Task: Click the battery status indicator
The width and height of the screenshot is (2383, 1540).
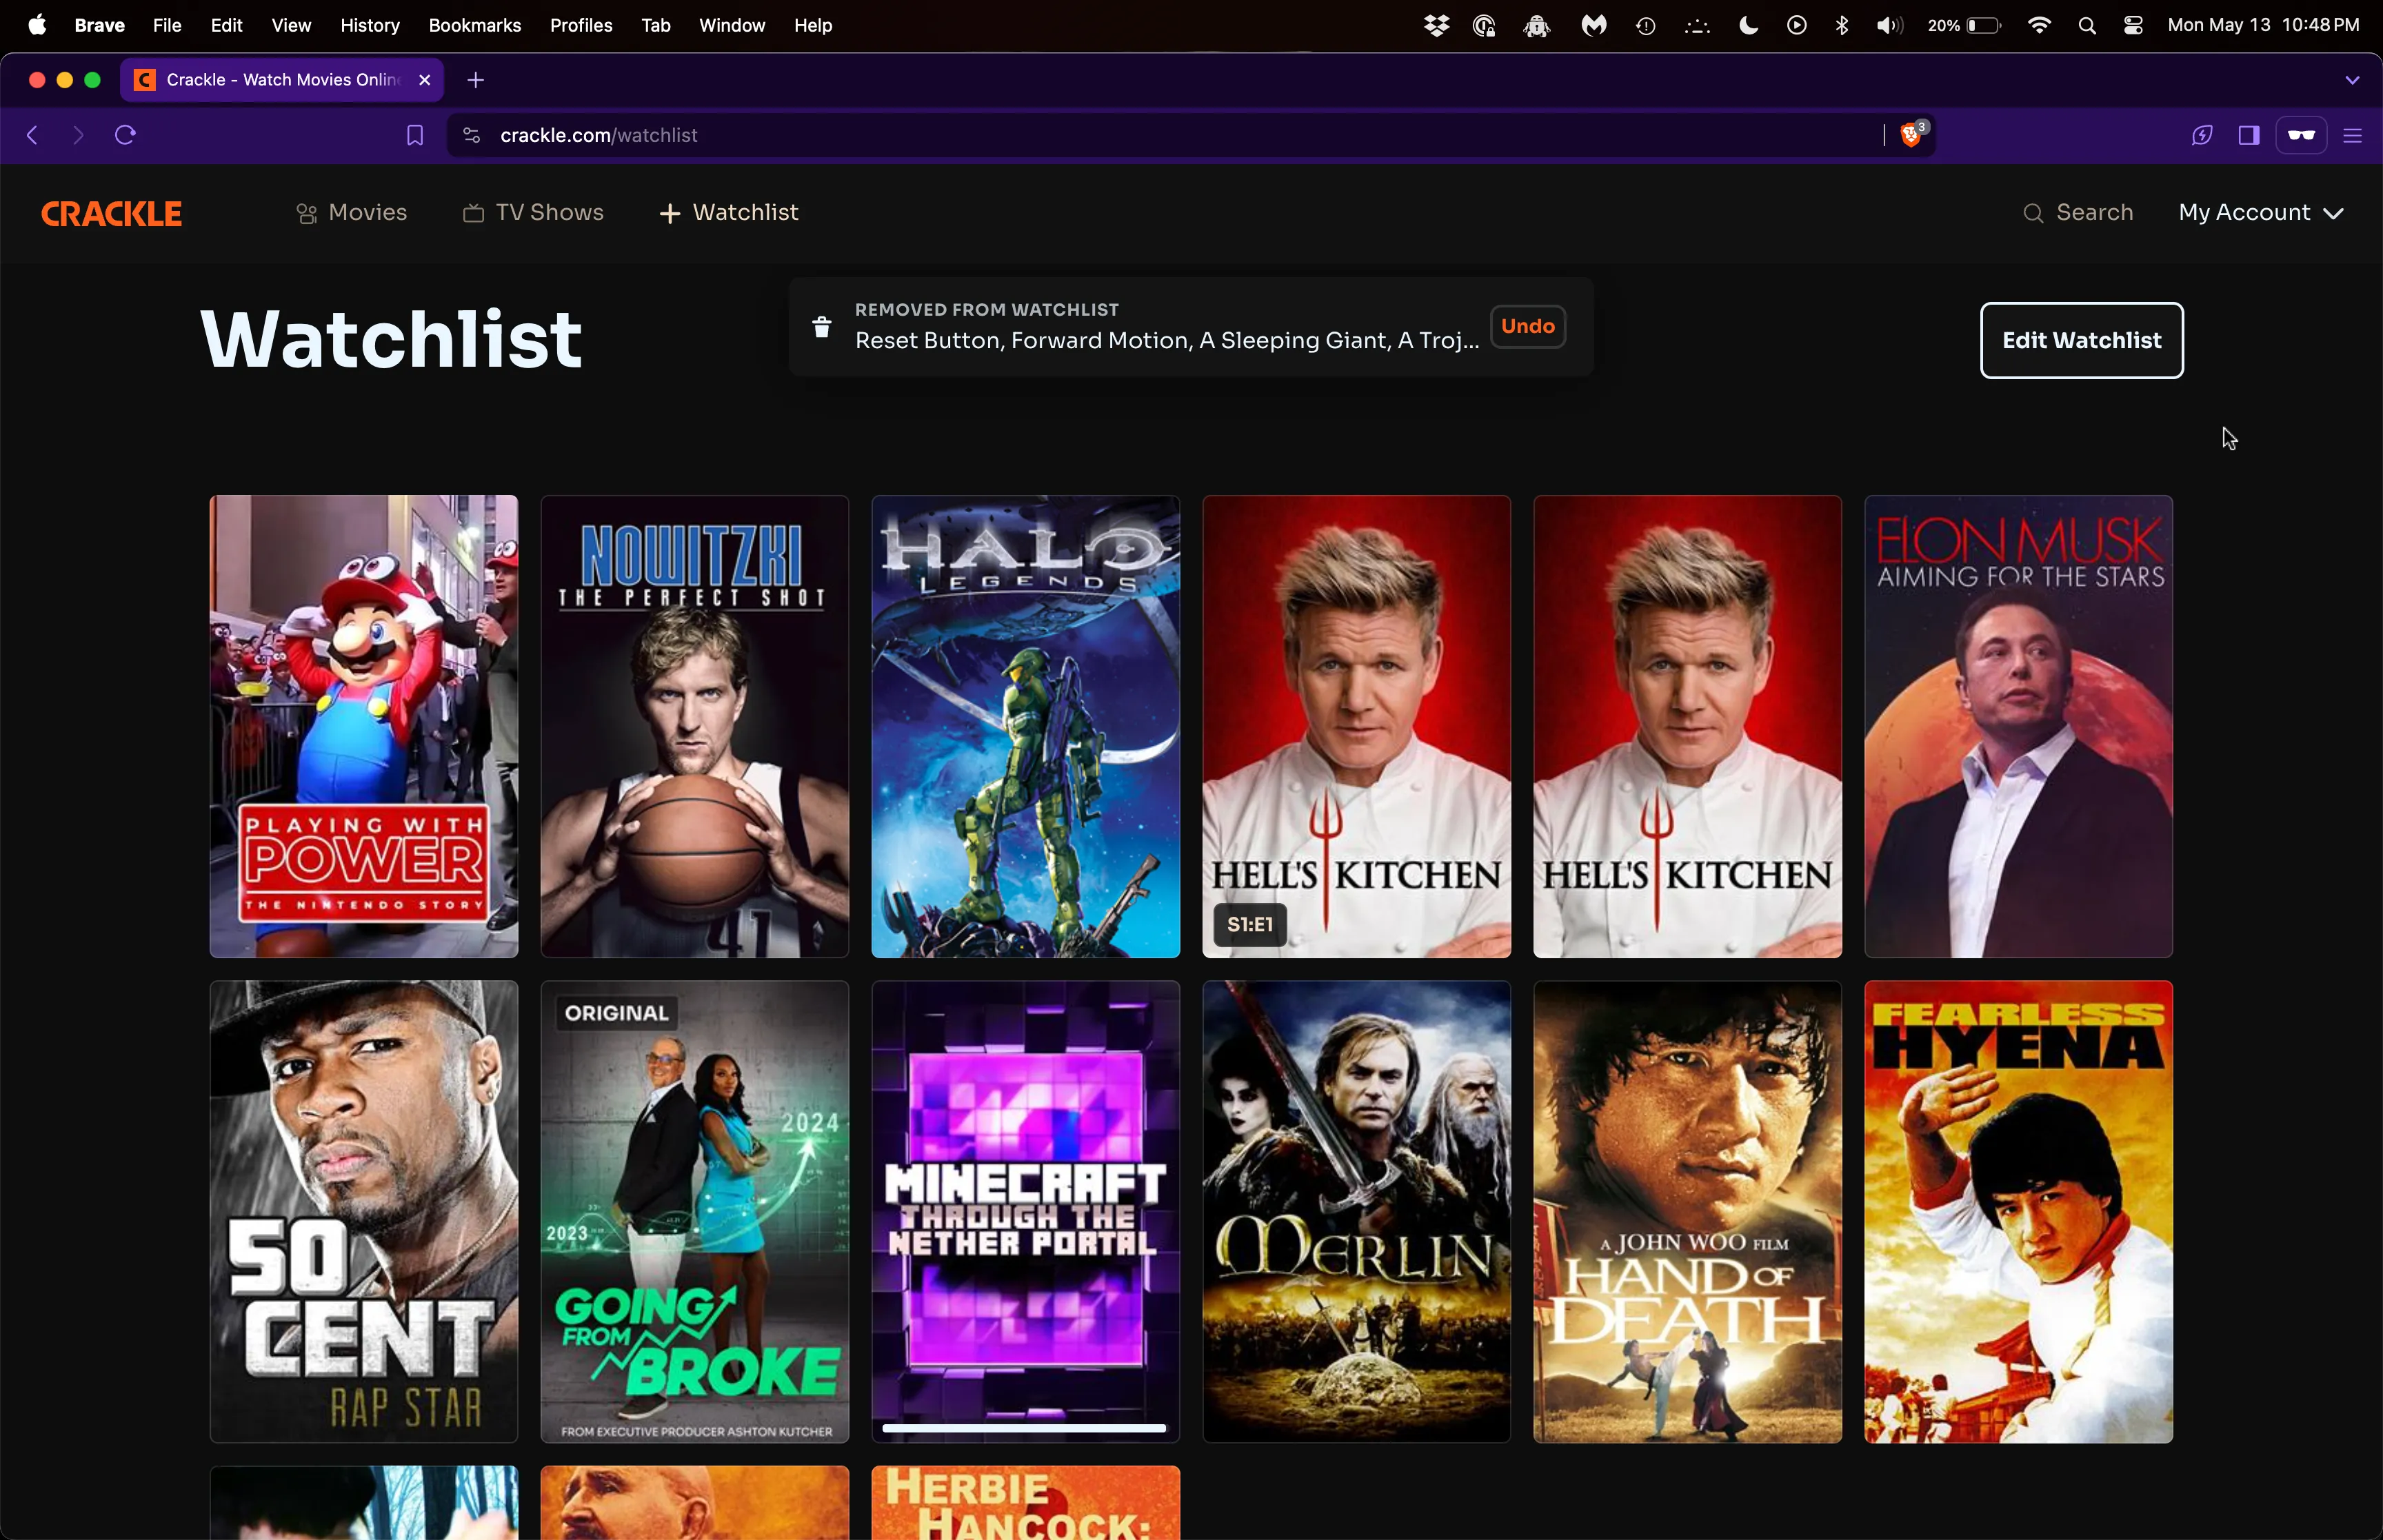Action: (x=1965, y=26)
